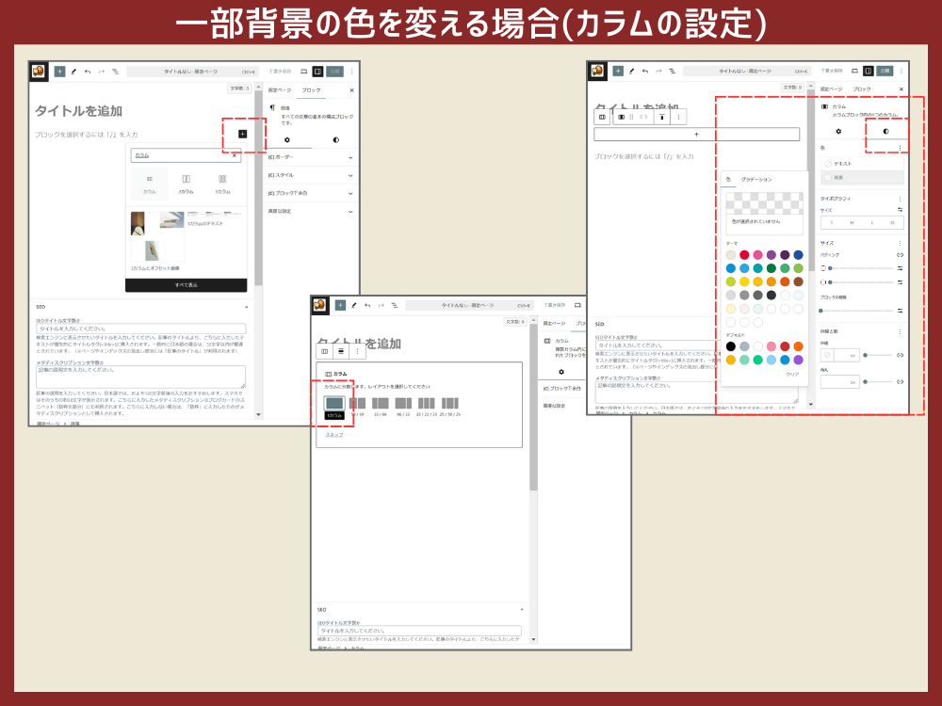Select the 33 / 66 column layout
Viewport: 942px width, 706px height.
coord(381,404)
